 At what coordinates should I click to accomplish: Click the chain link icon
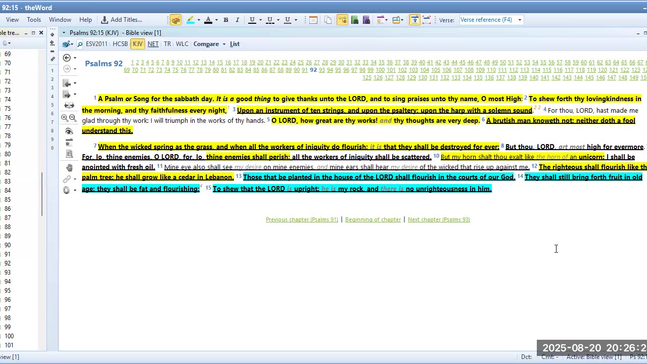pos(66,179)
